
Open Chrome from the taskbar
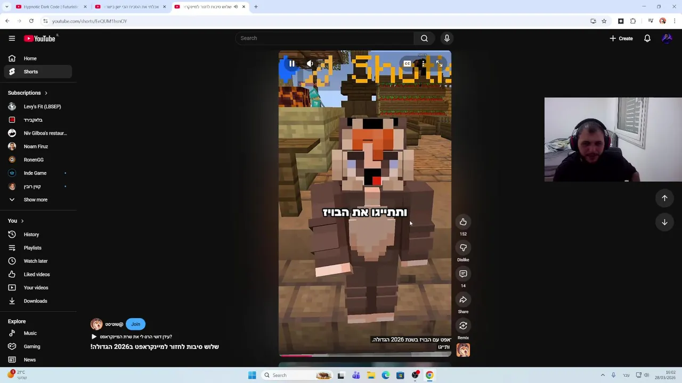[429, 376]
